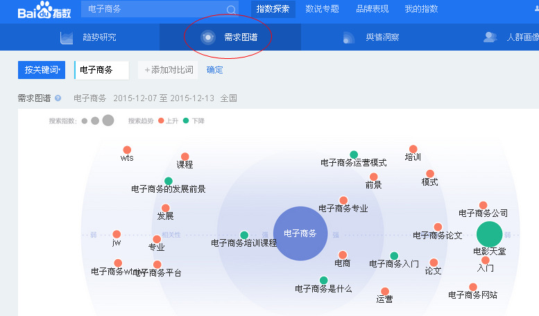Viewport: 539px width, 316px height.
Task: Click the 运营 node dot
Action: coord(385,292)
